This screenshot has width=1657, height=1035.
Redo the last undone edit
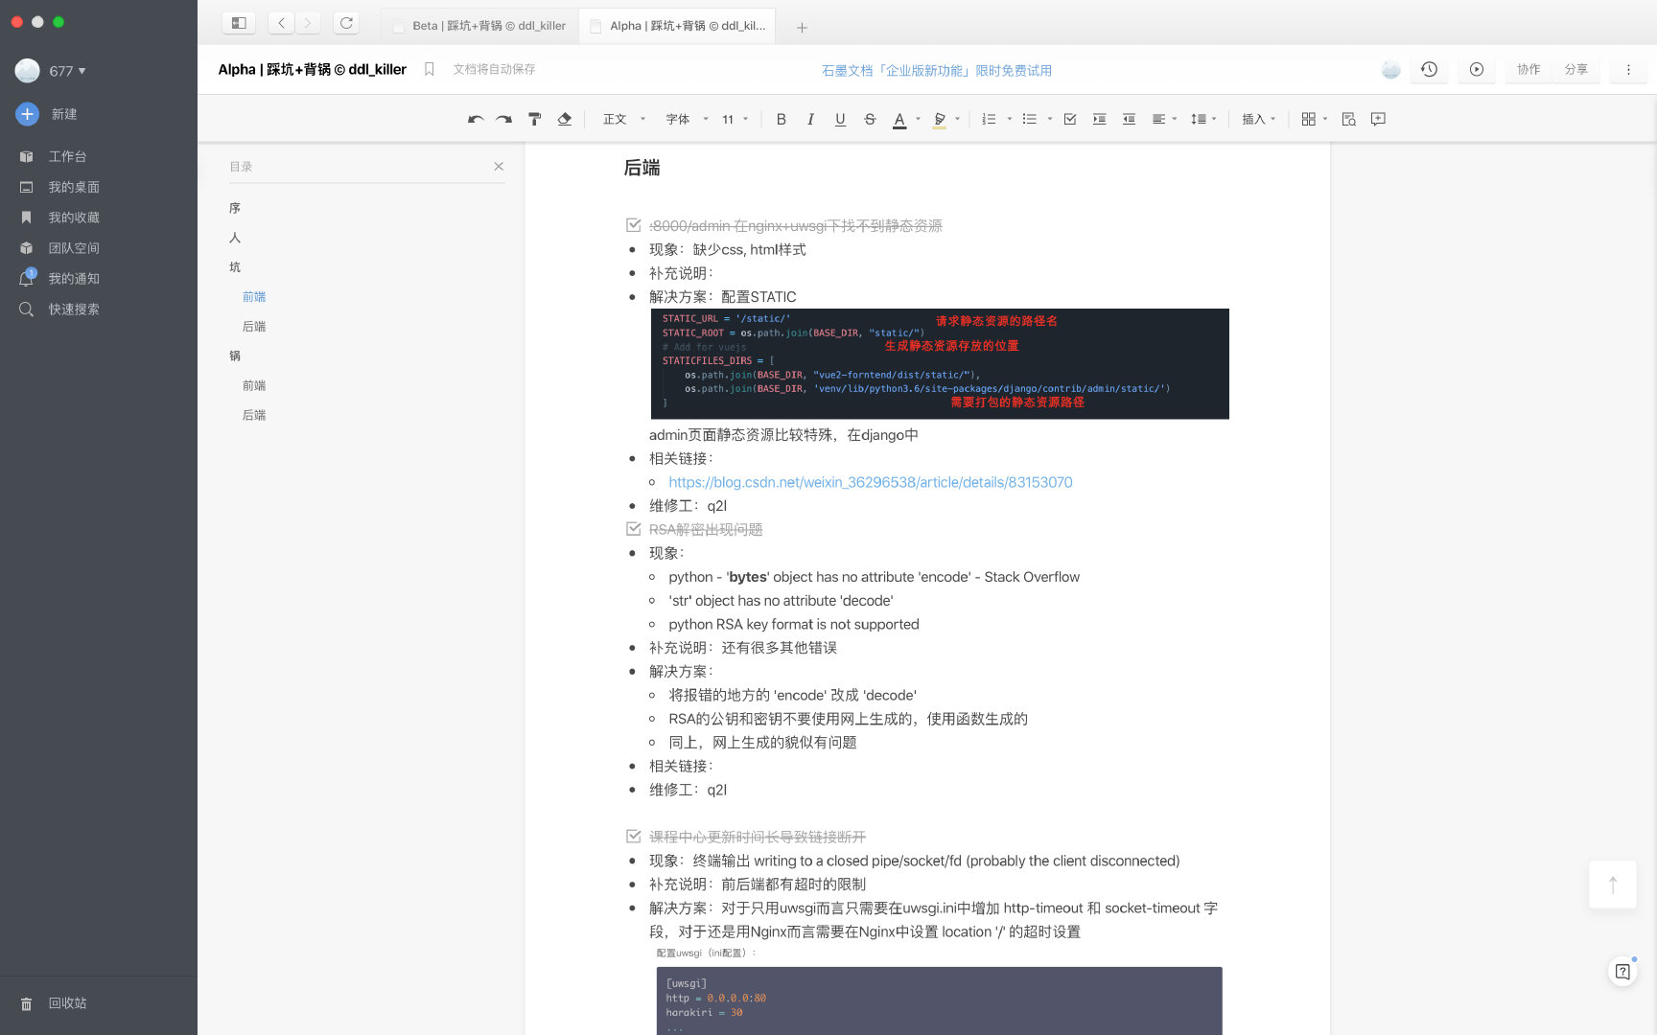click(504, 119)
